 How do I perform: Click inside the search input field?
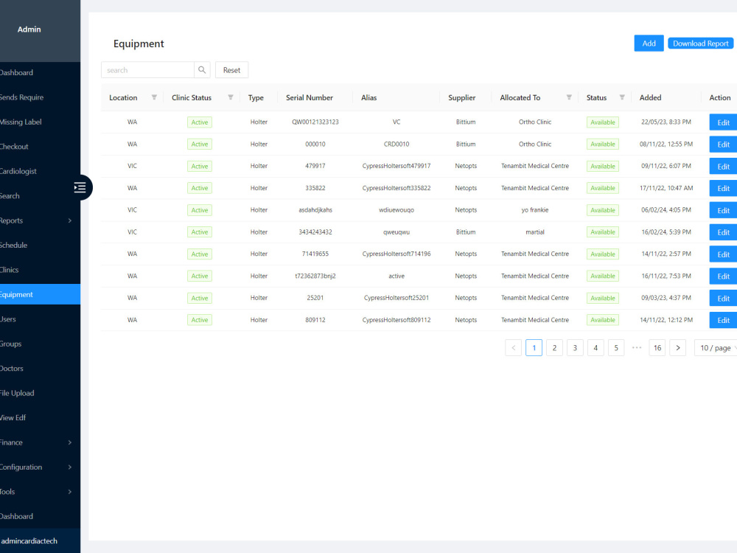tap(147, 69)
